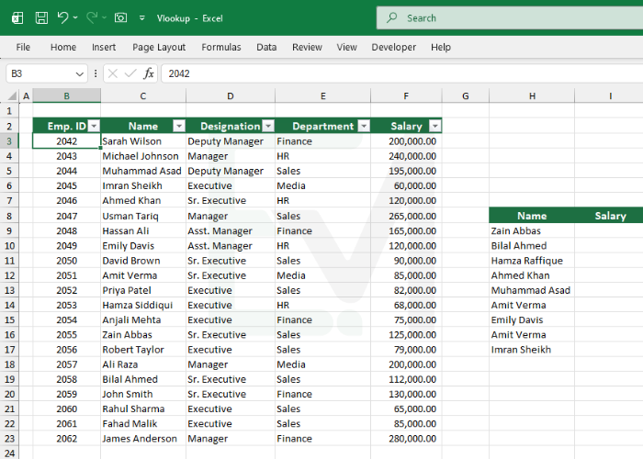Image resolution: width=643 pixels, height=459 pixels.
Task: Click the Search magnifier icon
Action: tap(392, 17)
